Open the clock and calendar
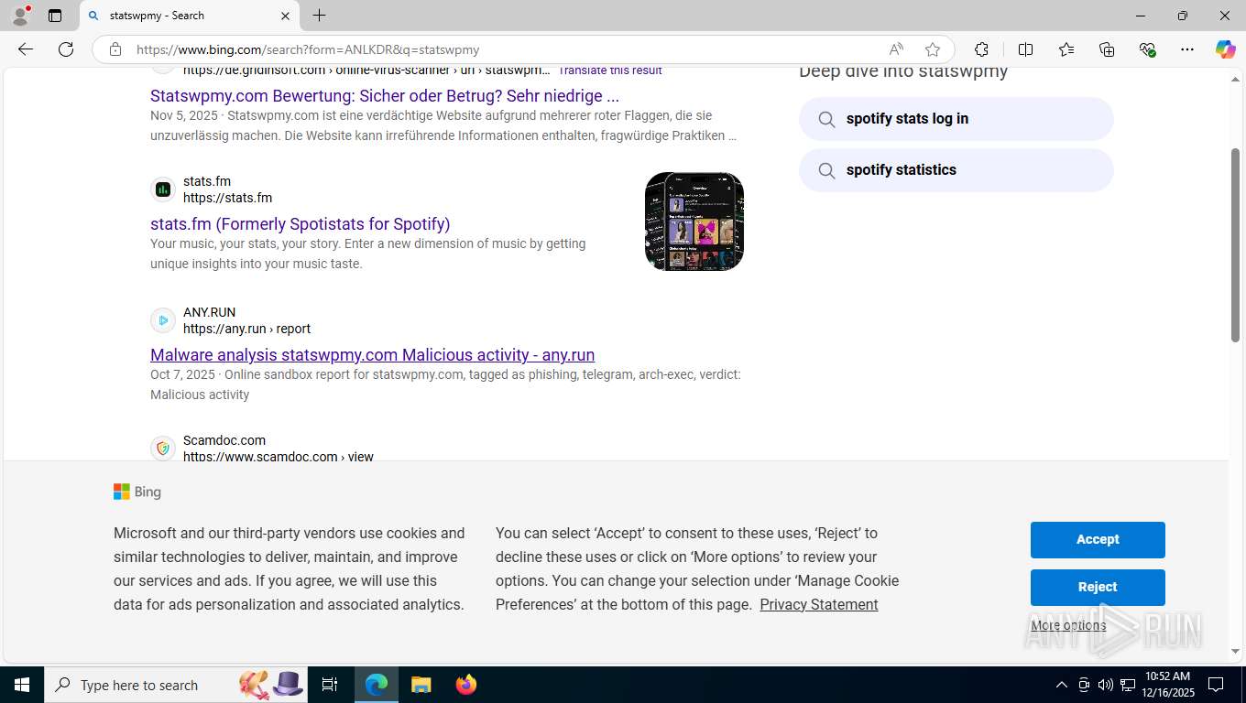Viewport: 1246px width, 703px height. point(1167,685)
